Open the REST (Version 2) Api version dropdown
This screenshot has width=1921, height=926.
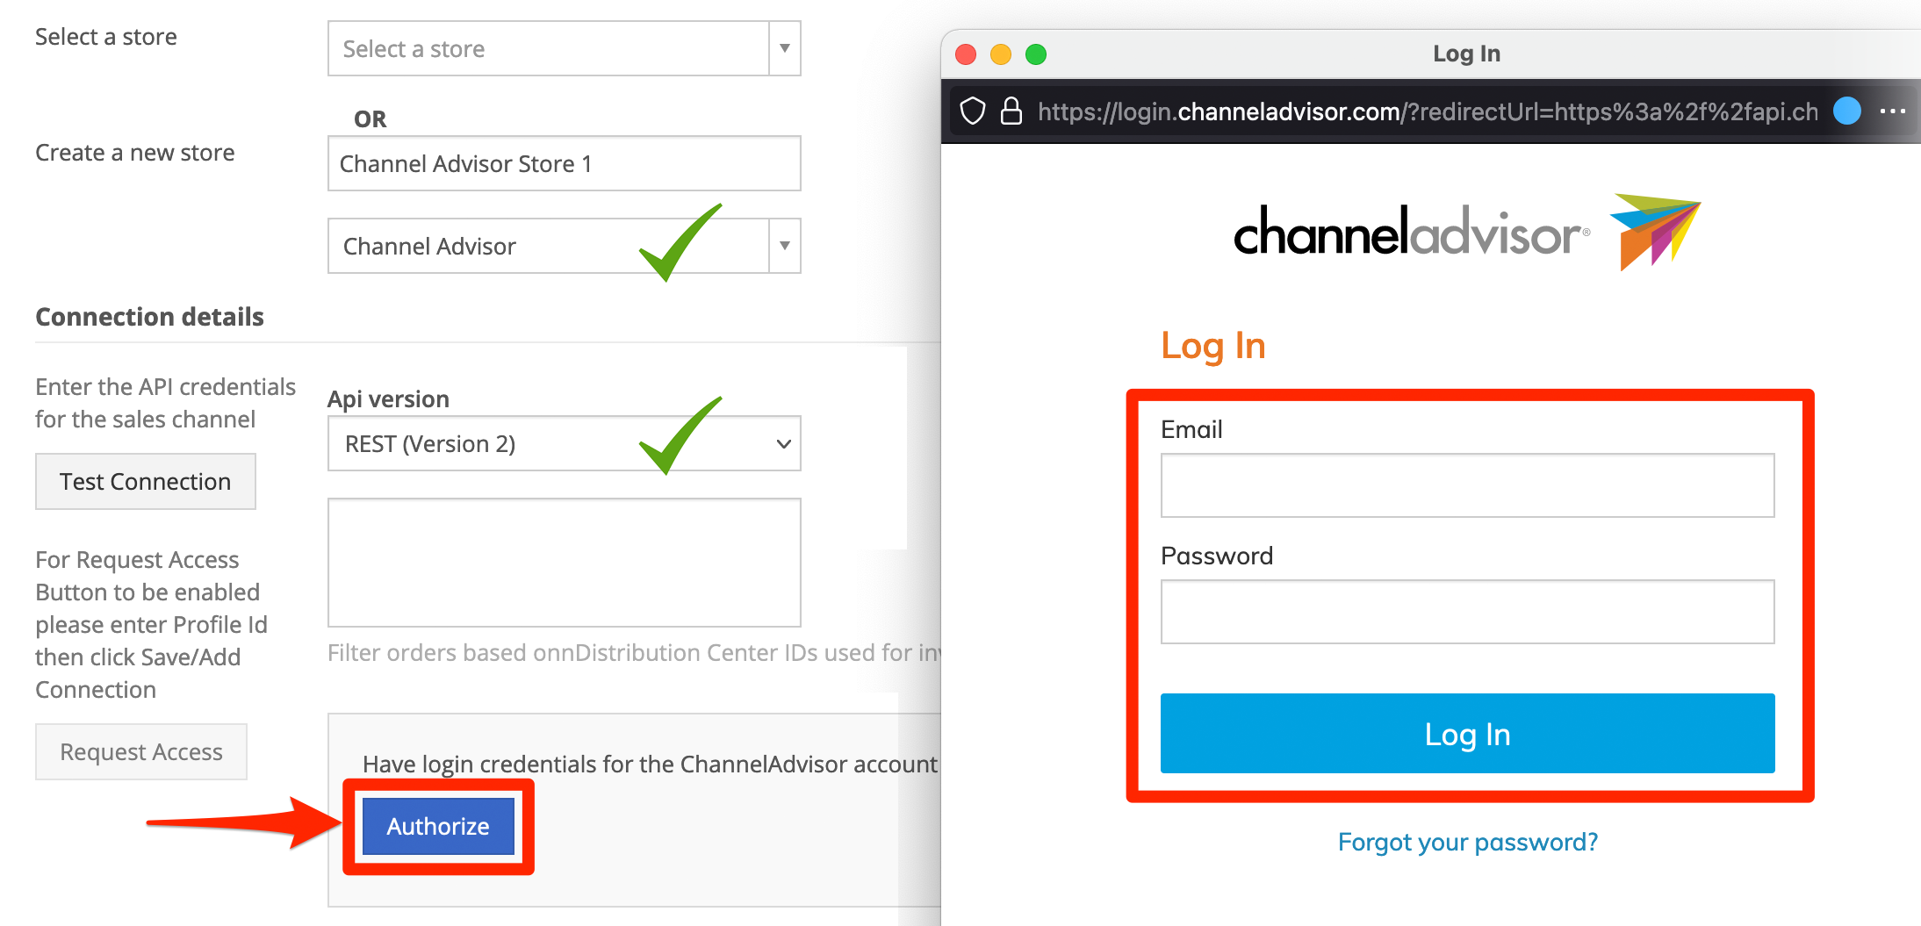coord(565,443)
